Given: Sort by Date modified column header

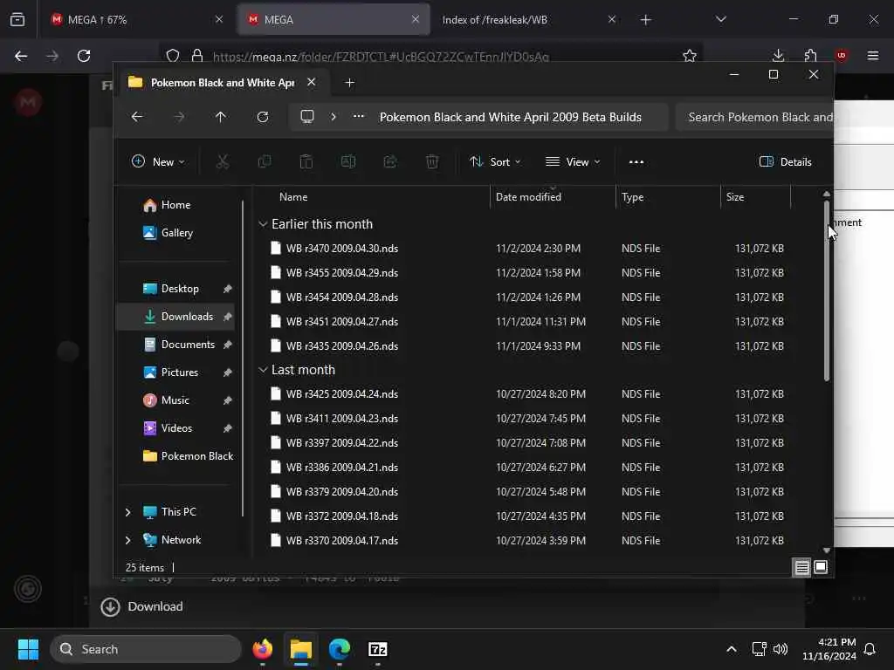Looking at the screenshot, I should (x=528, y=197).
